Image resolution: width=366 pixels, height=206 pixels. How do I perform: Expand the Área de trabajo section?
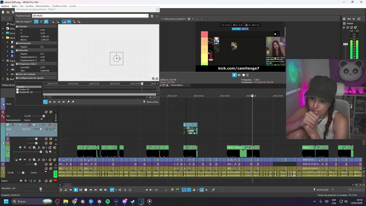[x=17, y=74]
